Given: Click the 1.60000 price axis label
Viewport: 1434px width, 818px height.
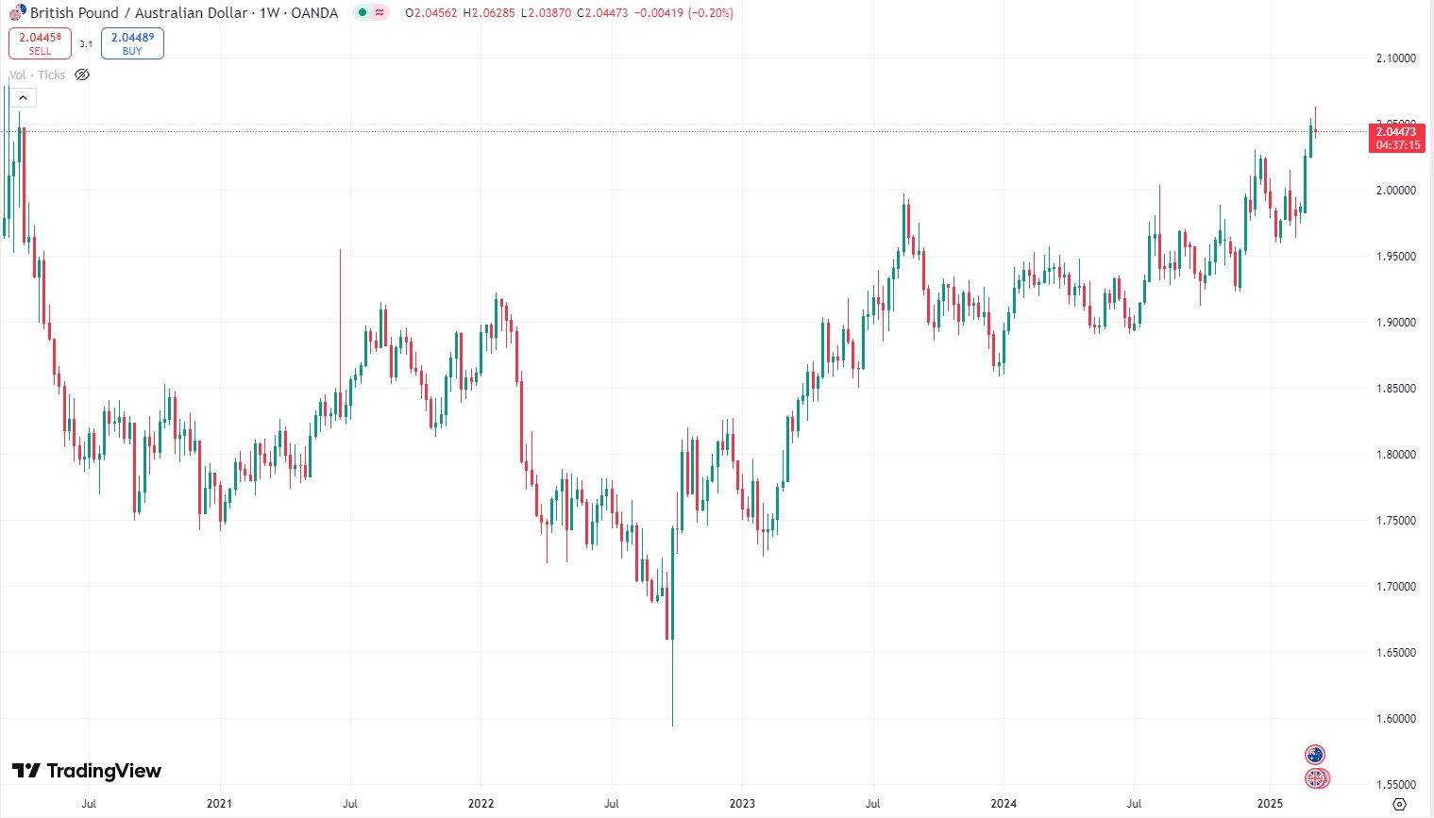Looking at the screenshot, I should (x=1395, y=719).
